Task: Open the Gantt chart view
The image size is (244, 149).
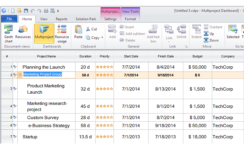Action: [x=9, y=33]
